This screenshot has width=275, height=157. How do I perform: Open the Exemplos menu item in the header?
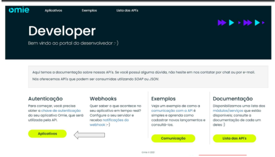[x=89, y=10]
